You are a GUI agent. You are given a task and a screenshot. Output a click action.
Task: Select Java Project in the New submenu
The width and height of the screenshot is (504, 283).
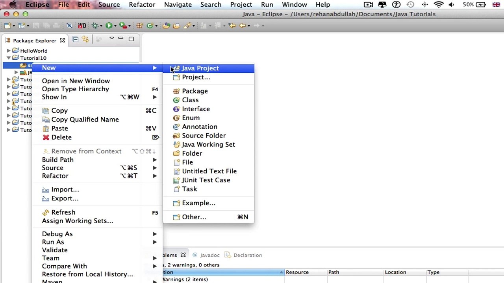pos(200,68)
